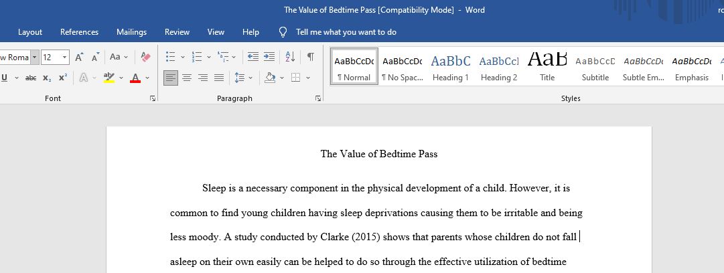724x273 pixels.
Task: Expand multilevel list dropdown arrow
Action: 234,57
